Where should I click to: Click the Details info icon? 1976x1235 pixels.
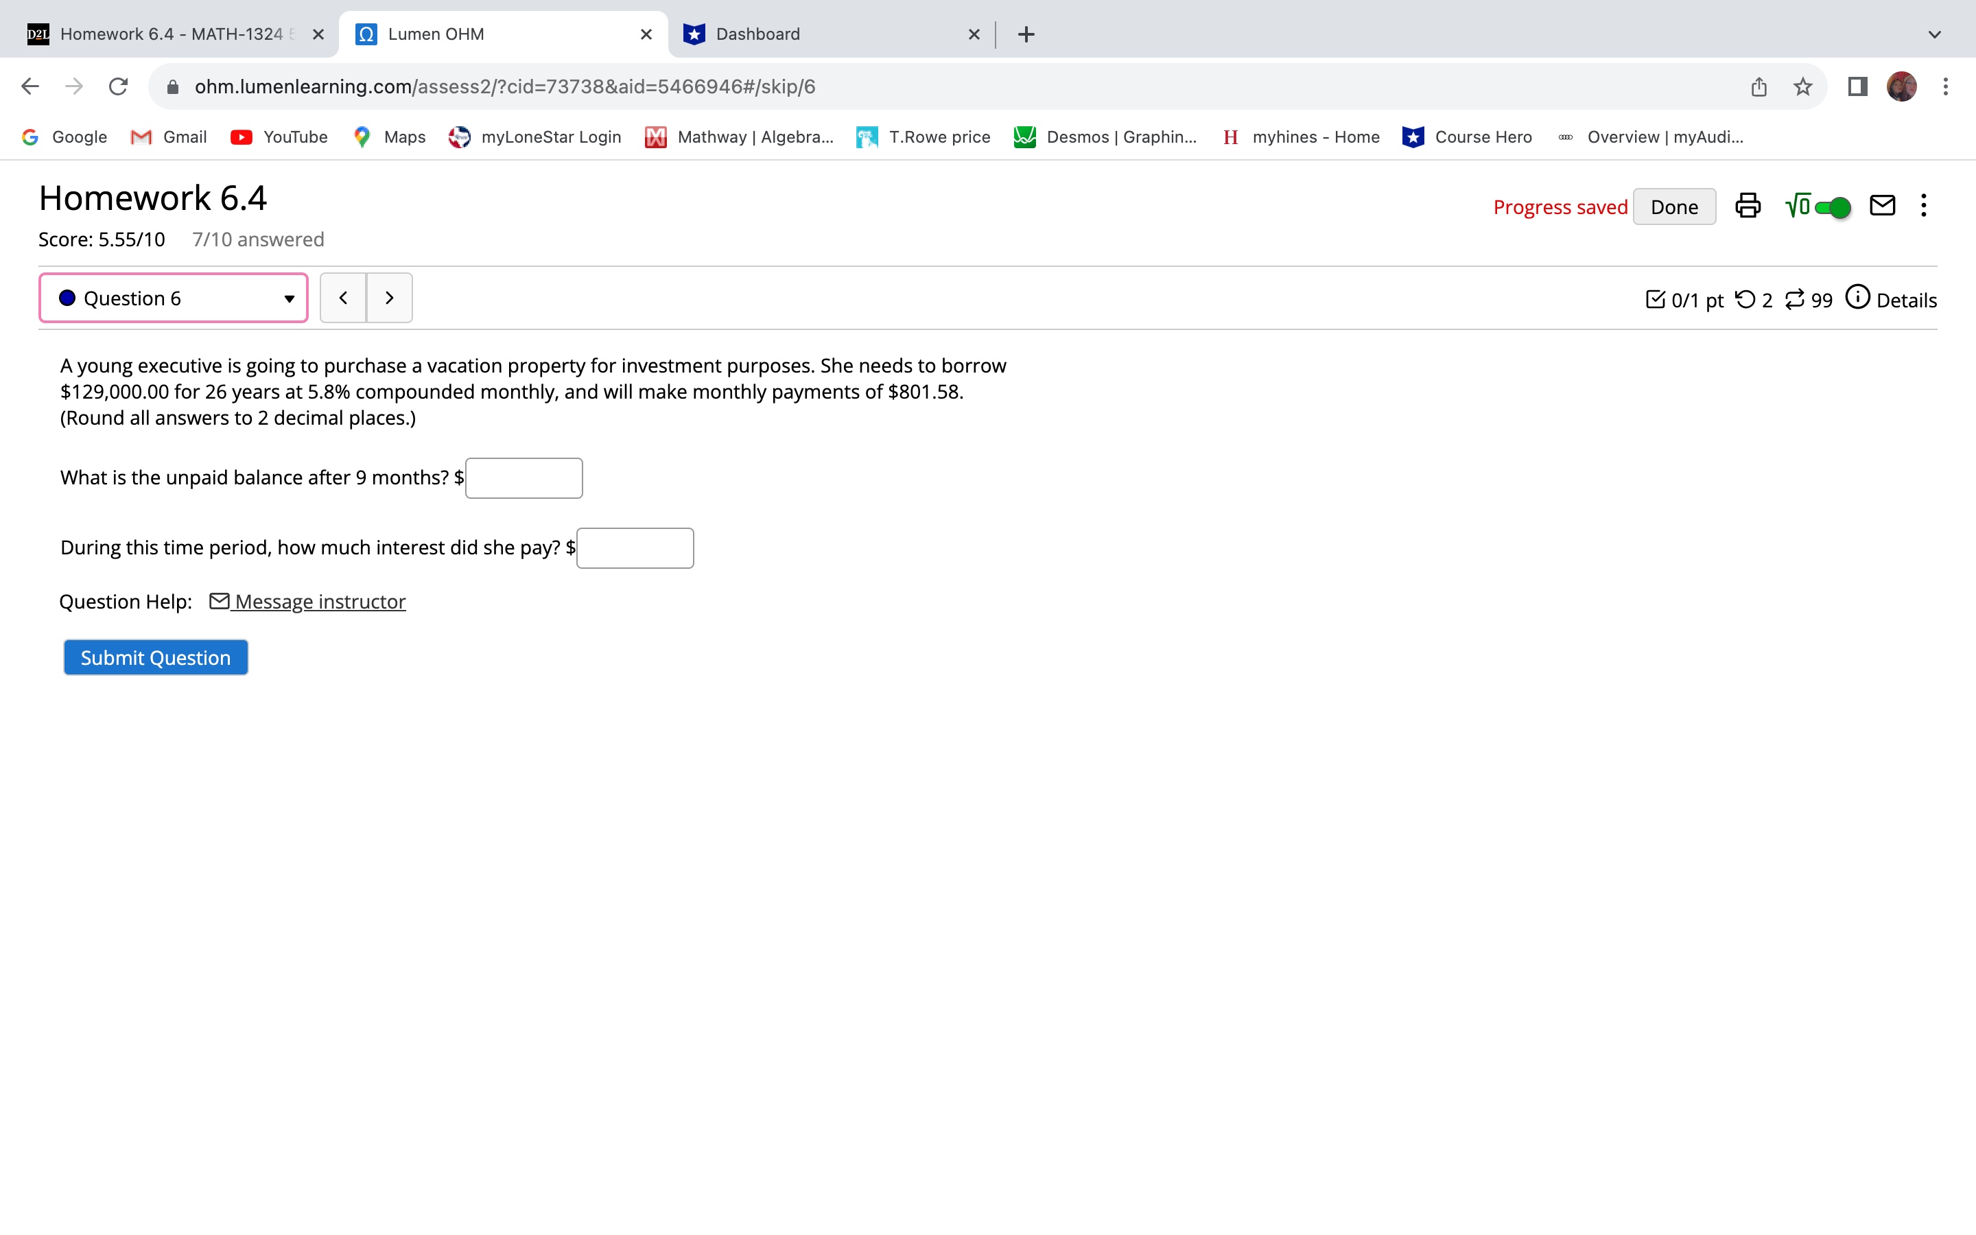(1857, 297)
